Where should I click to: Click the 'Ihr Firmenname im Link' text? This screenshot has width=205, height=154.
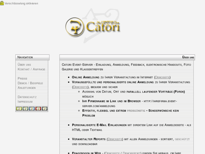point(111,101)
